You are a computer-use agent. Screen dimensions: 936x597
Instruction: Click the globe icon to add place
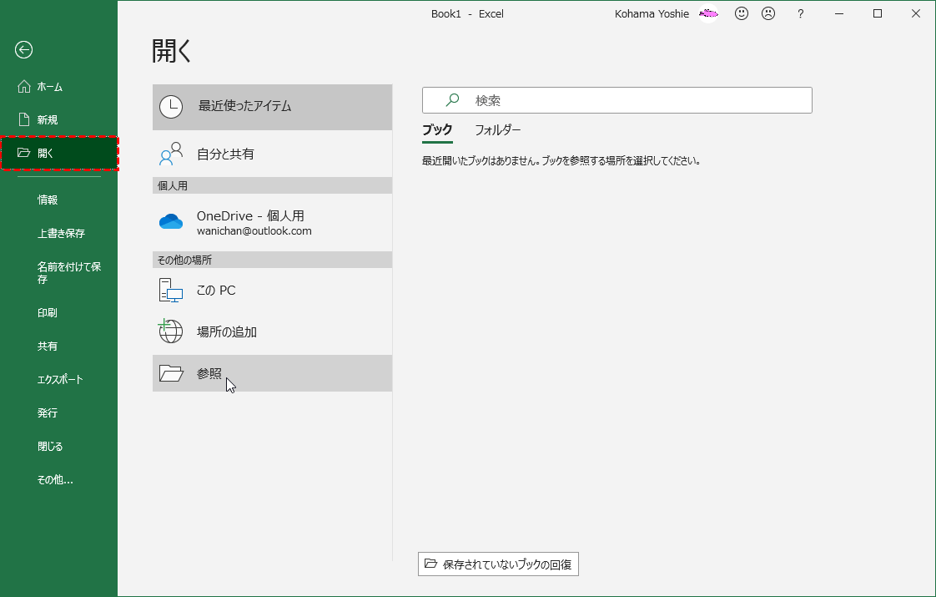tap(171, 331)
